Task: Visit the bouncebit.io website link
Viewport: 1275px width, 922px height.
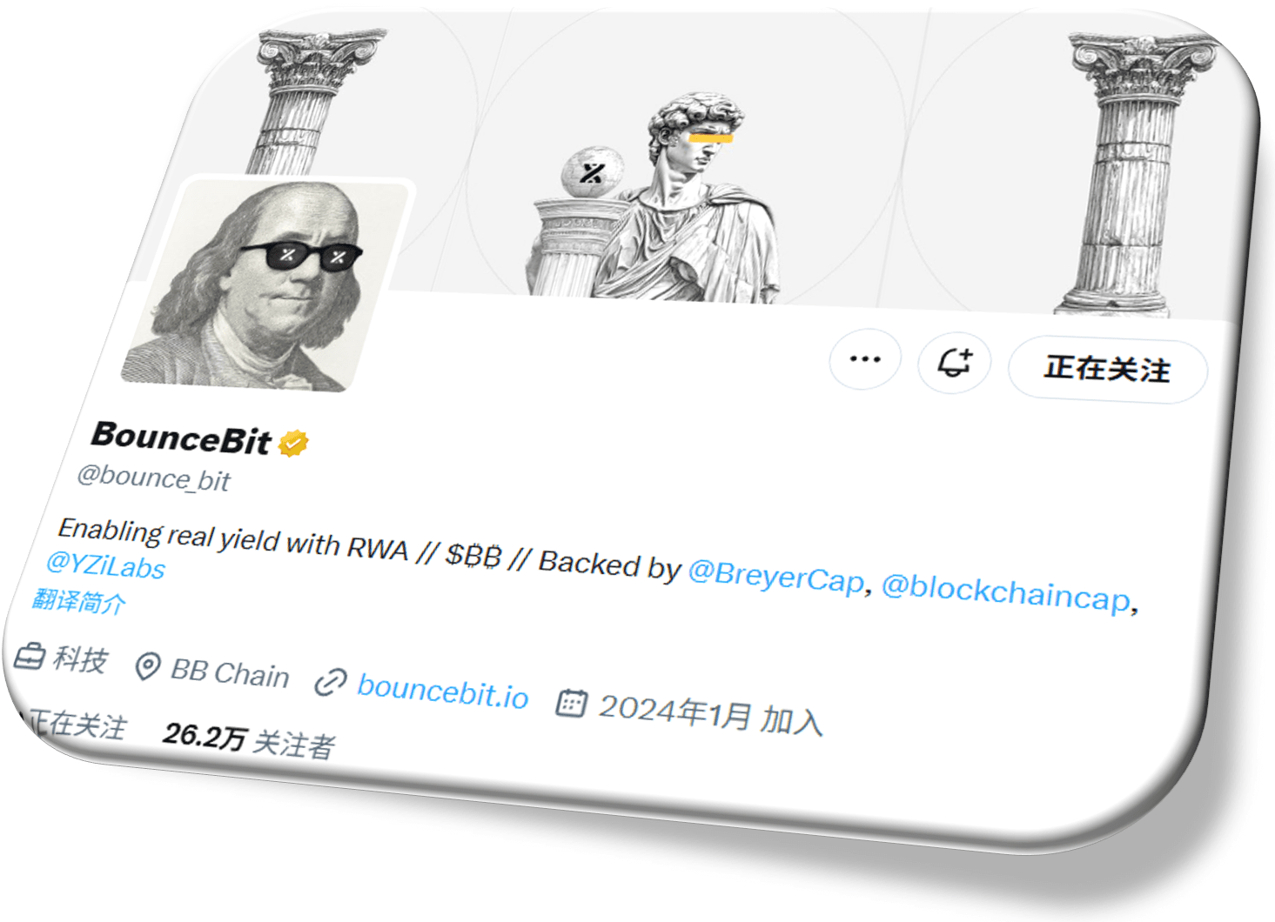Action: tap(443, 691)
